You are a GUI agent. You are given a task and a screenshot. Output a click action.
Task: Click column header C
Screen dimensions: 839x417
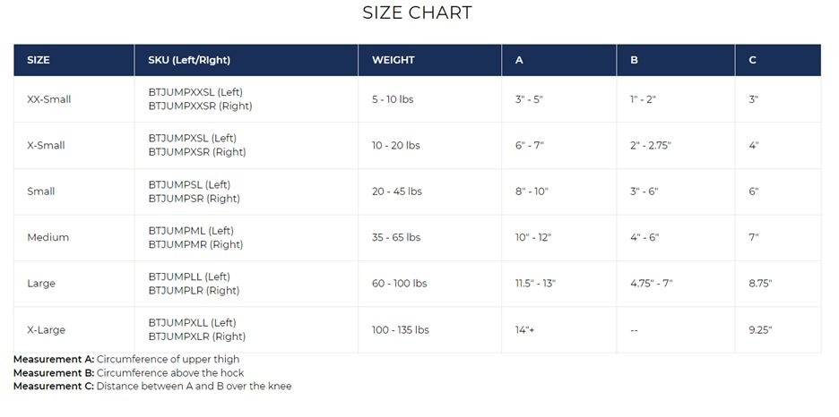752,61
